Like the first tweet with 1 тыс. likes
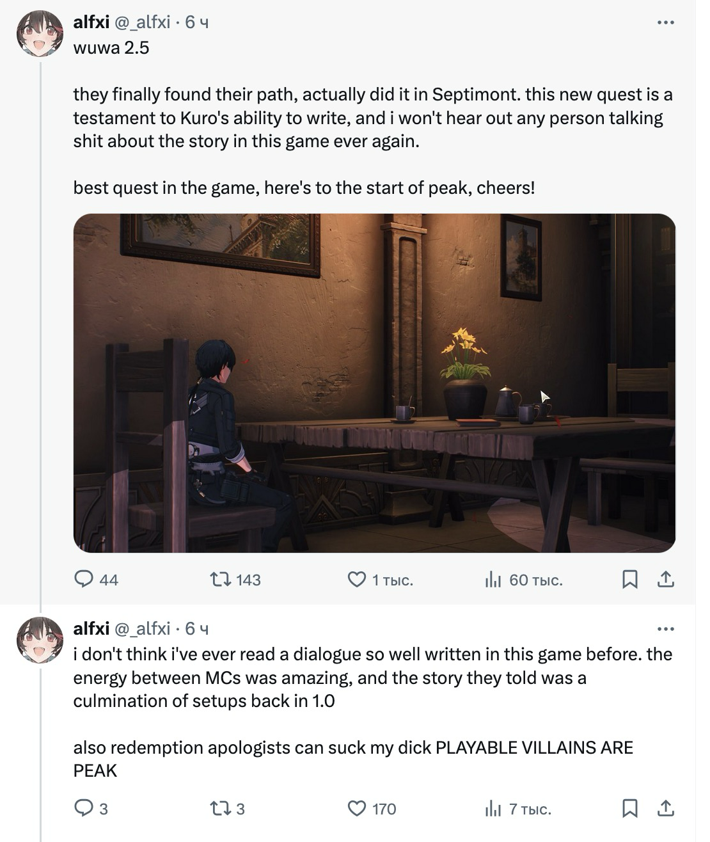Screen dimensions: 710x842 click(x=356, y=580)
